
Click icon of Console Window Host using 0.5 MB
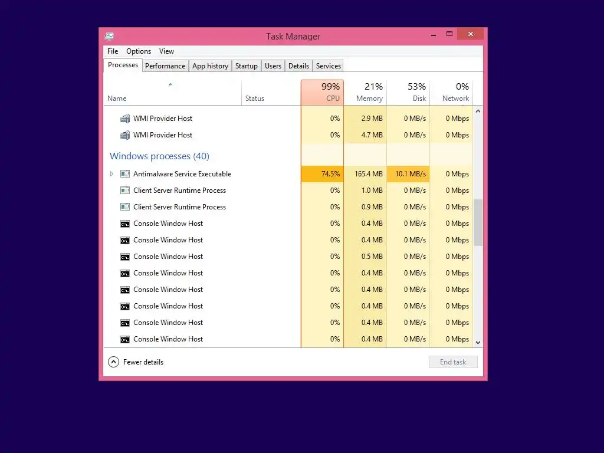125,257
